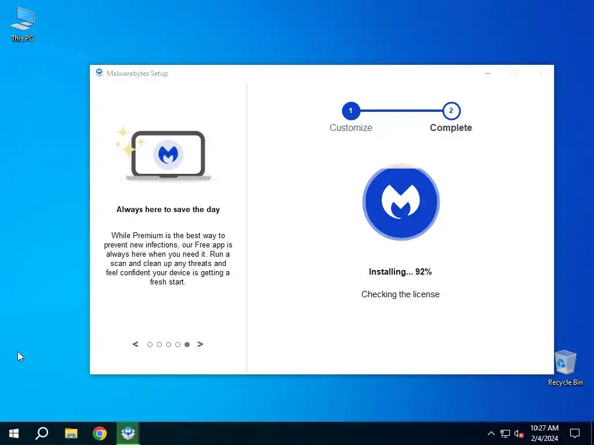594x445 pixels.
Task: Minimize the Malwarebytes Setup window
Action: pyautogui.click(x=488, y=73)
